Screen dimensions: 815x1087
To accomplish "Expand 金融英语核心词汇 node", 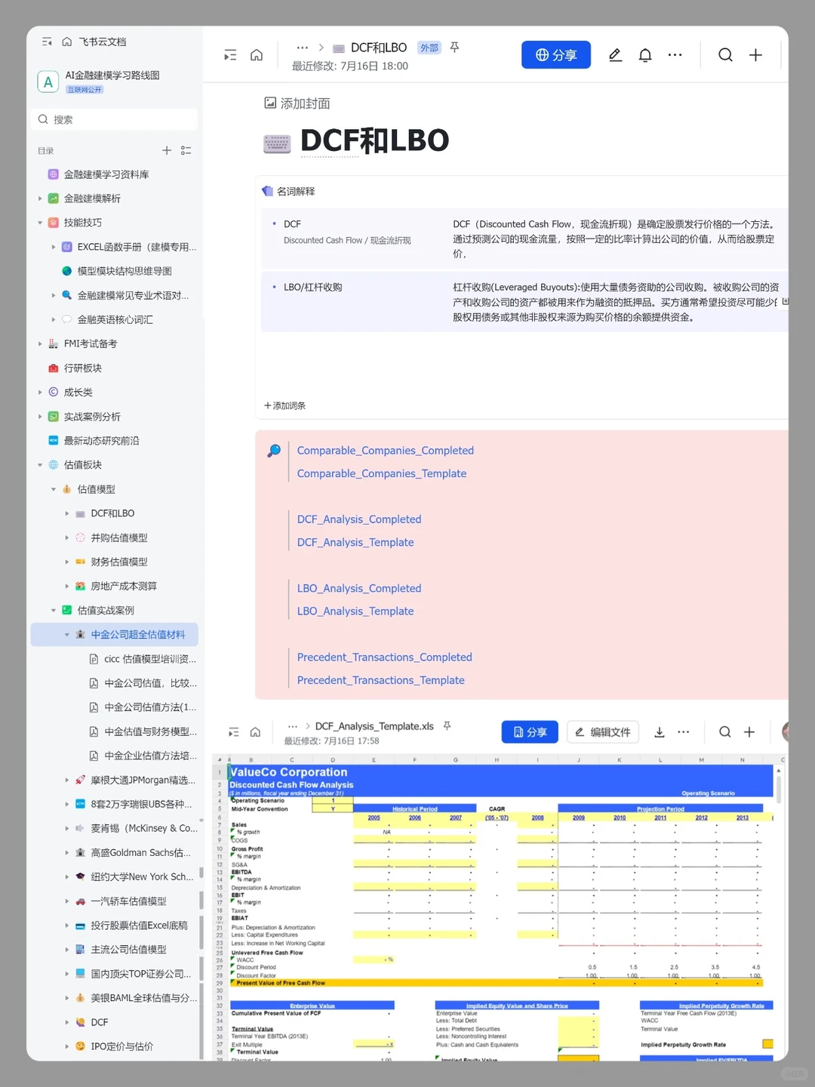I will (x=54, y=319).
